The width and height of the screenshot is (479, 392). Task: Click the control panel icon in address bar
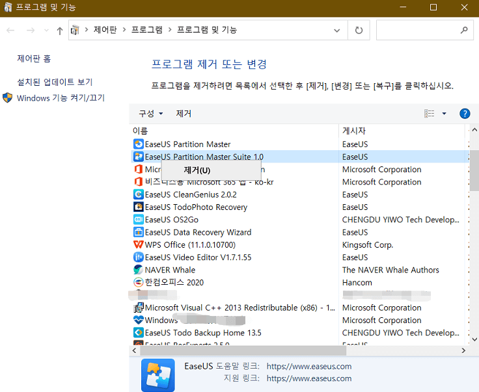click(75, 30)
